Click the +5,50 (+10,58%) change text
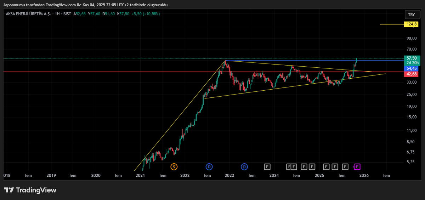The image size is (425, 200). pos(146,14)
